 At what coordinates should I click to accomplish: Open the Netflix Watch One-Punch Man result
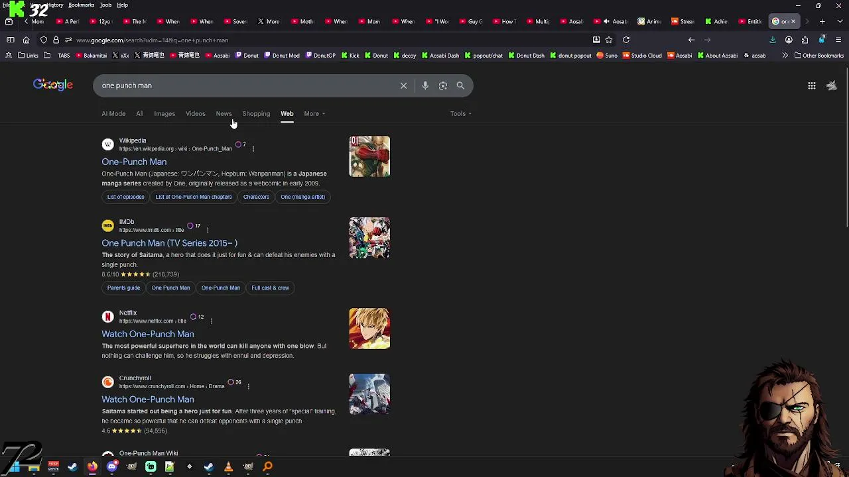coord(147,334)
